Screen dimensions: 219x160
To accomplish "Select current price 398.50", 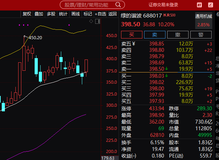I will tap(130, 24).
